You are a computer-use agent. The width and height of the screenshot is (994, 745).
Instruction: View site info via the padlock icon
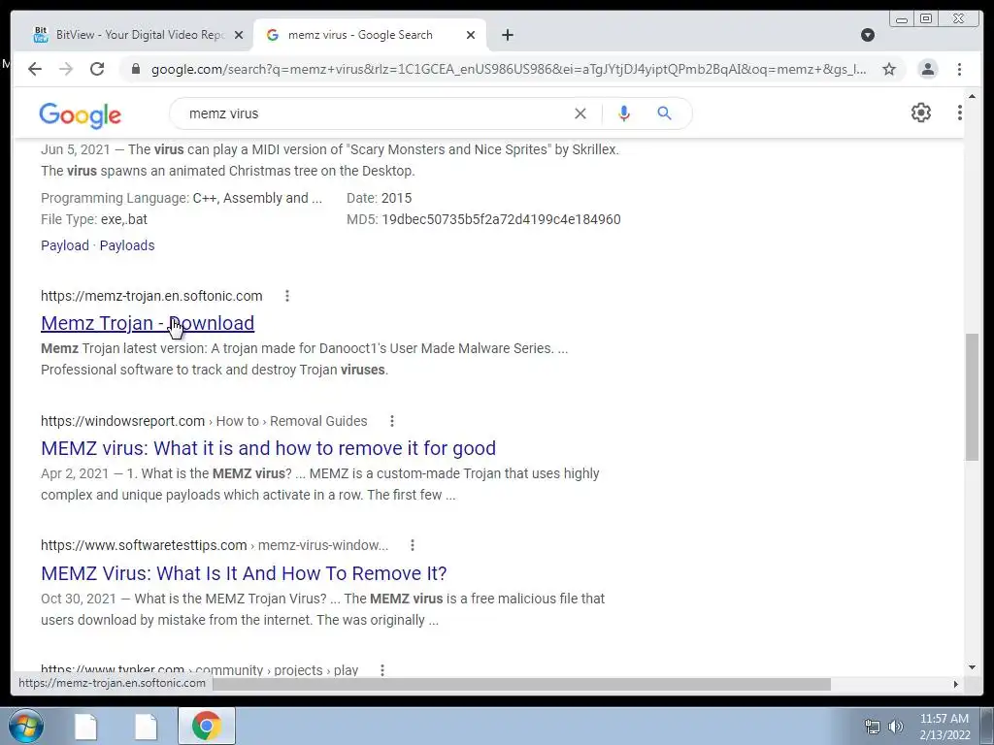135,69
